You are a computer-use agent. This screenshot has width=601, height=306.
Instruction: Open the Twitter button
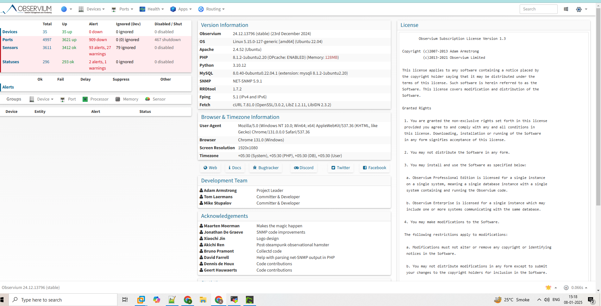[x=341, y=168]
